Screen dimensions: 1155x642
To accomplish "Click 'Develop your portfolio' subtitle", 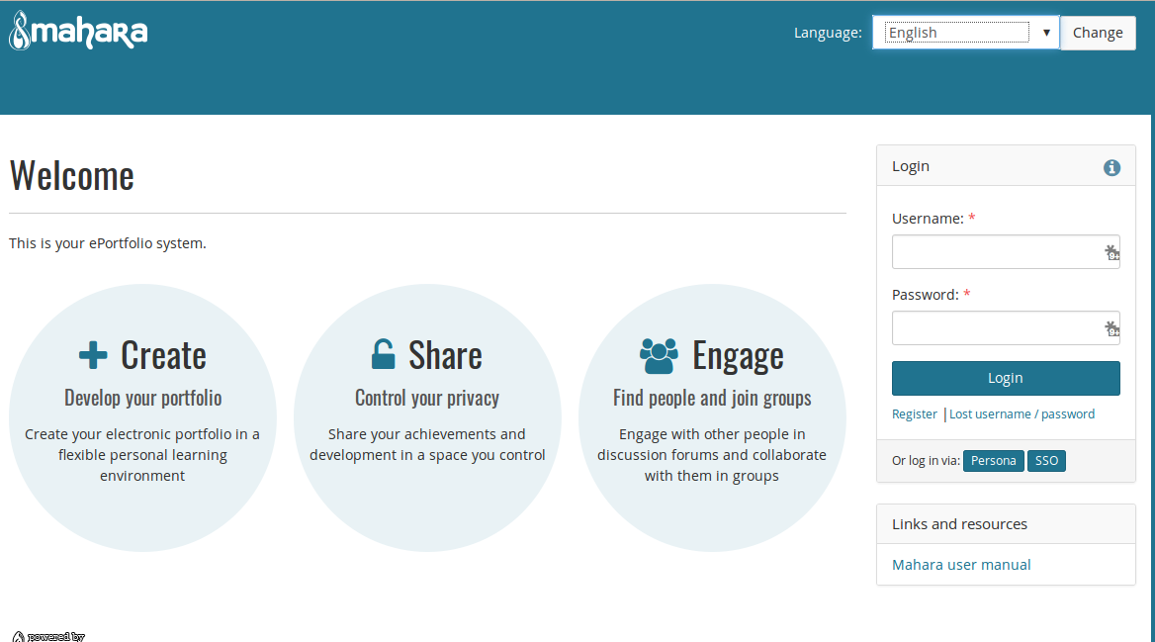I will (143, 398).
